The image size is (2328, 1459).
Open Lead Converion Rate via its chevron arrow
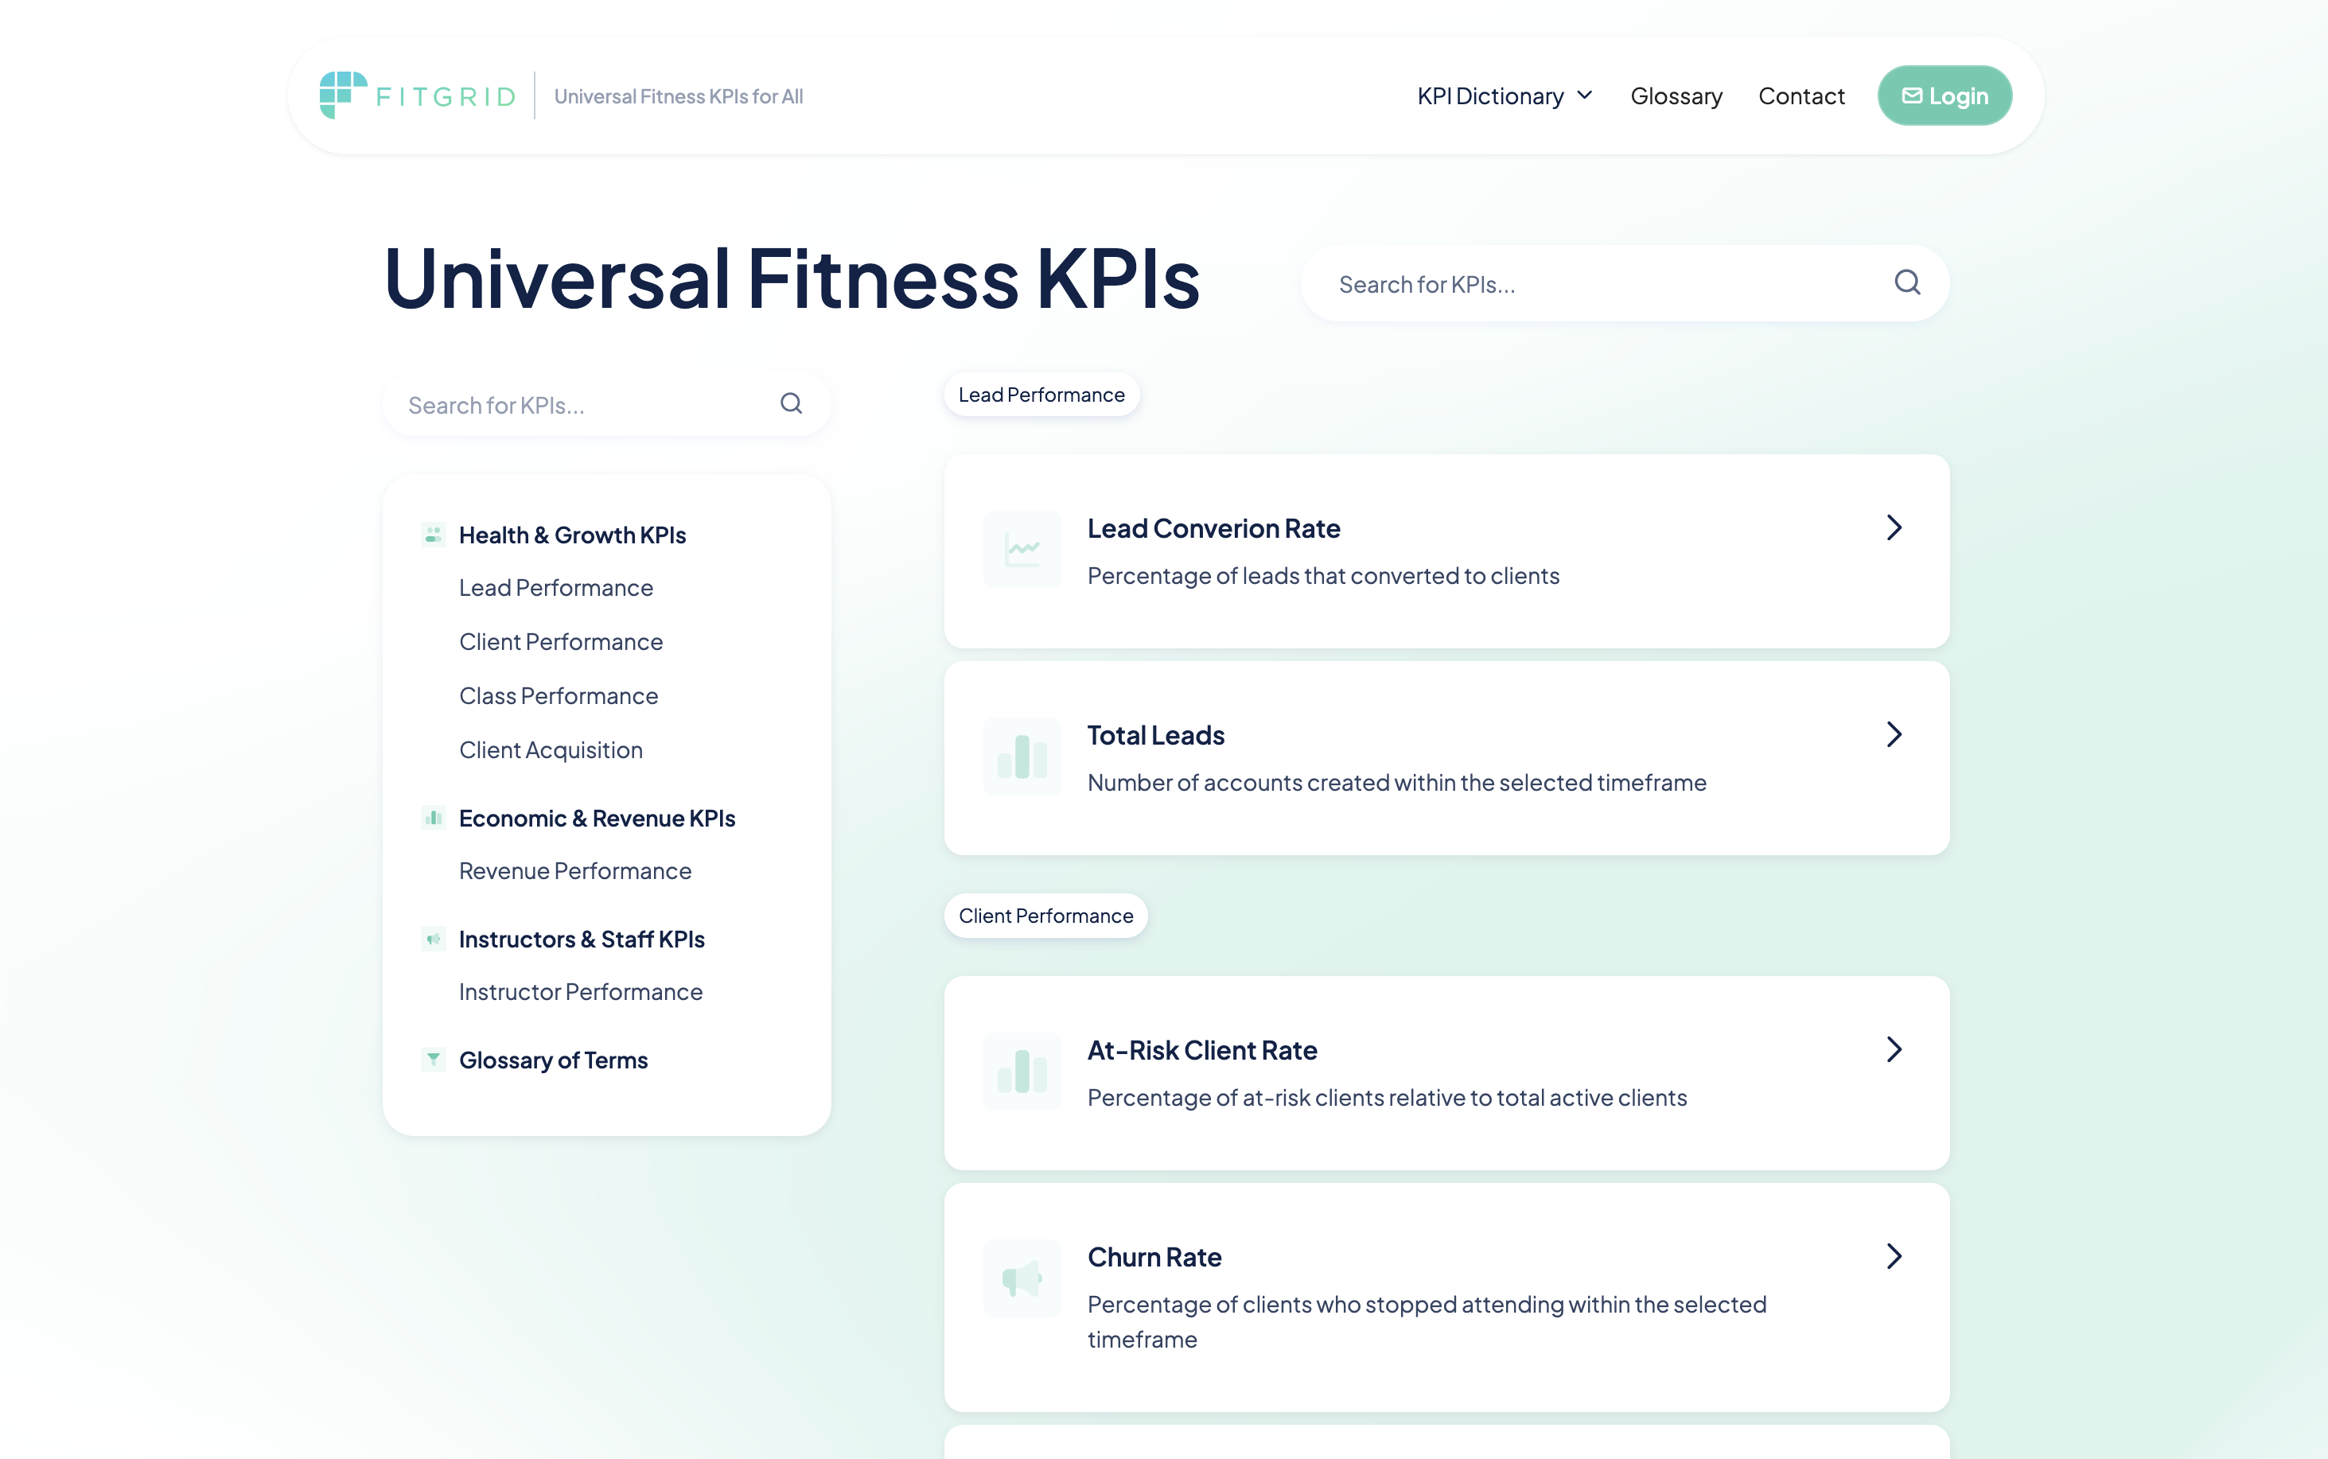click(x=1894, y=527)
